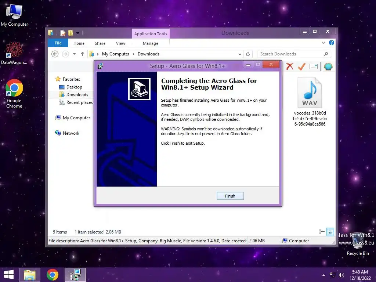Open the volume speaker tray icon

341,275
